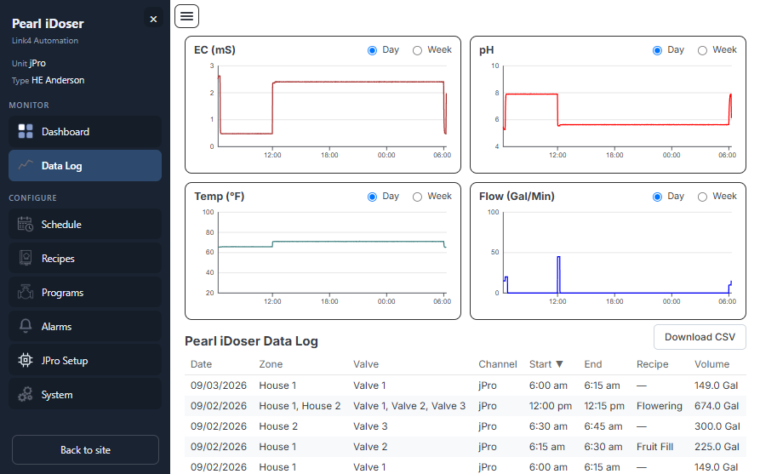Open JPro Setup page

tap(85, 360)
